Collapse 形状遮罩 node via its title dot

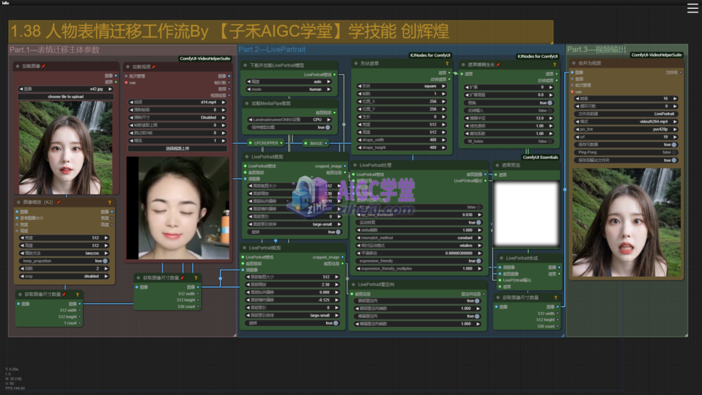click(356, 64)
